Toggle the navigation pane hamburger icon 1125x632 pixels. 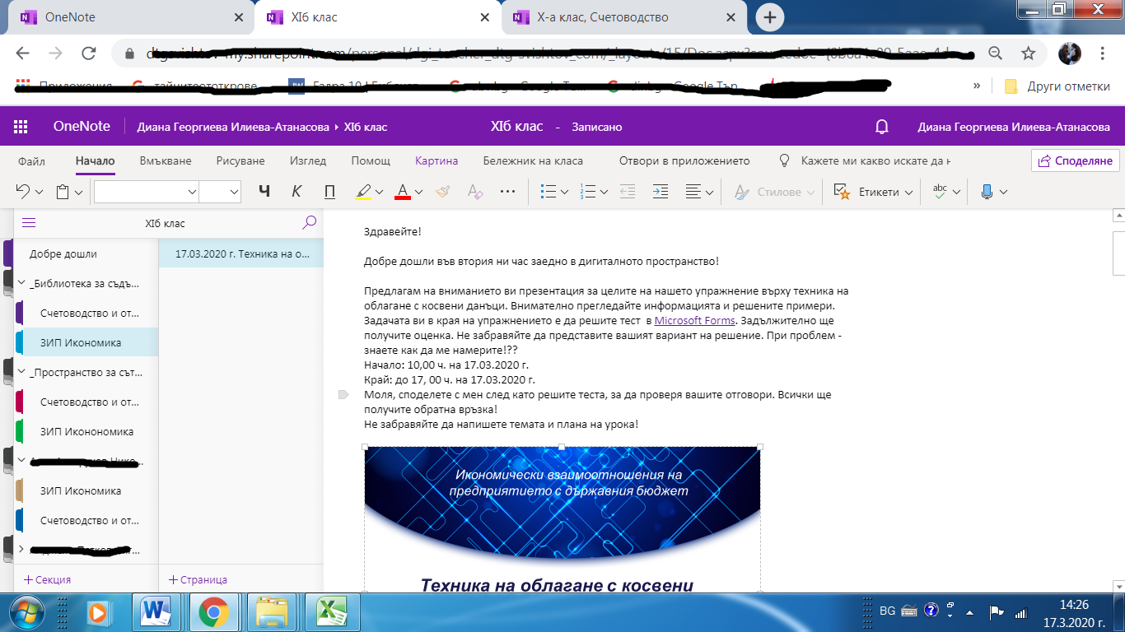point(29,223)
